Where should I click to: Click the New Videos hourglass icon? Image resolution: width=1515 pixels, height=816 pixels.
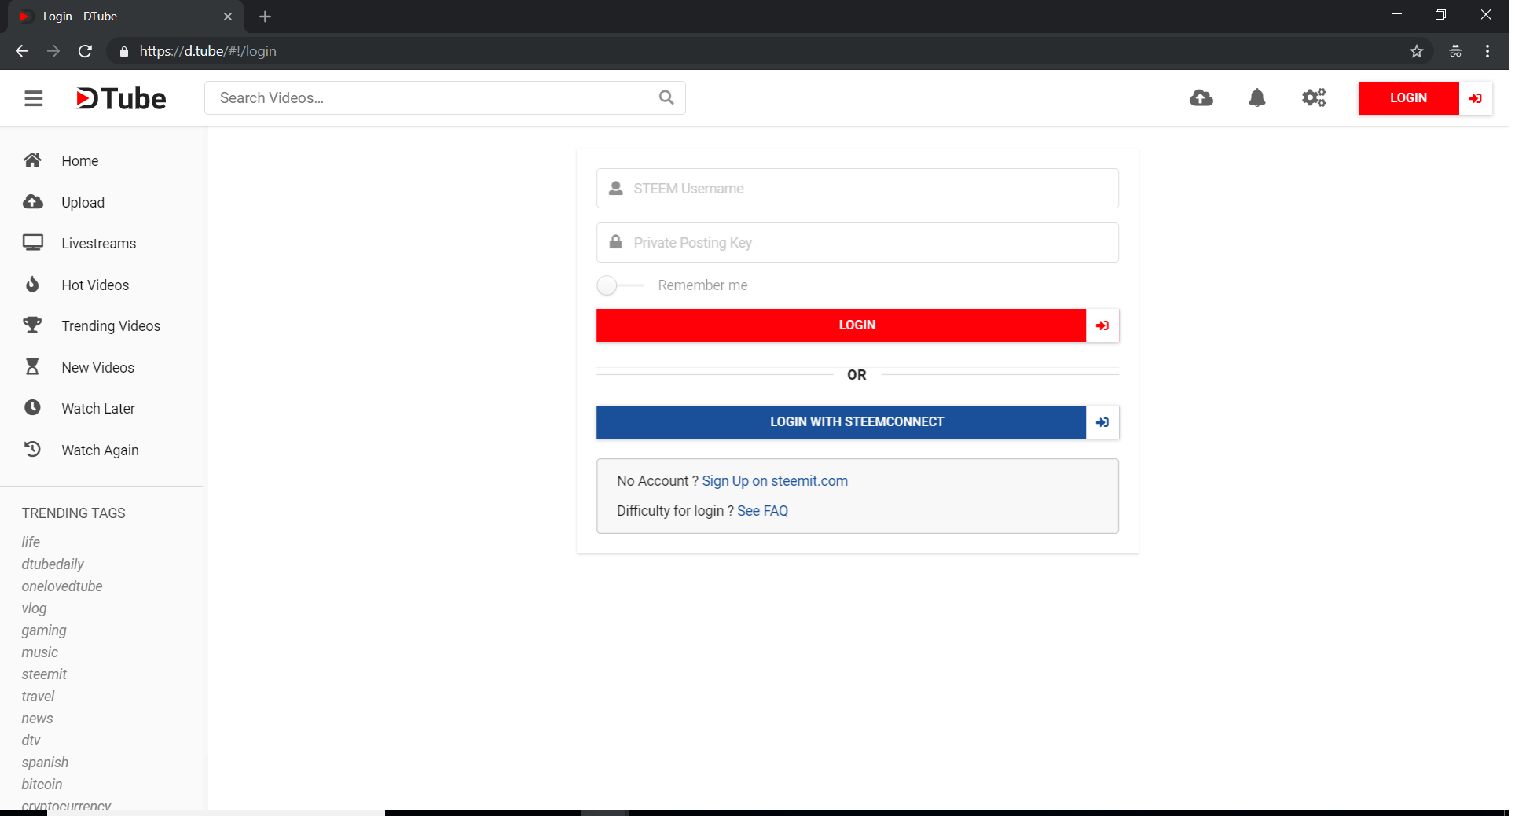click(32, 367)
